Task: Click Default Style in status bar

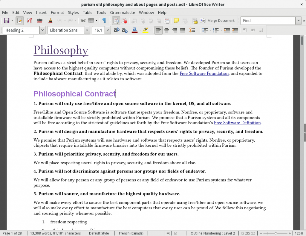Action: (99, 233)
